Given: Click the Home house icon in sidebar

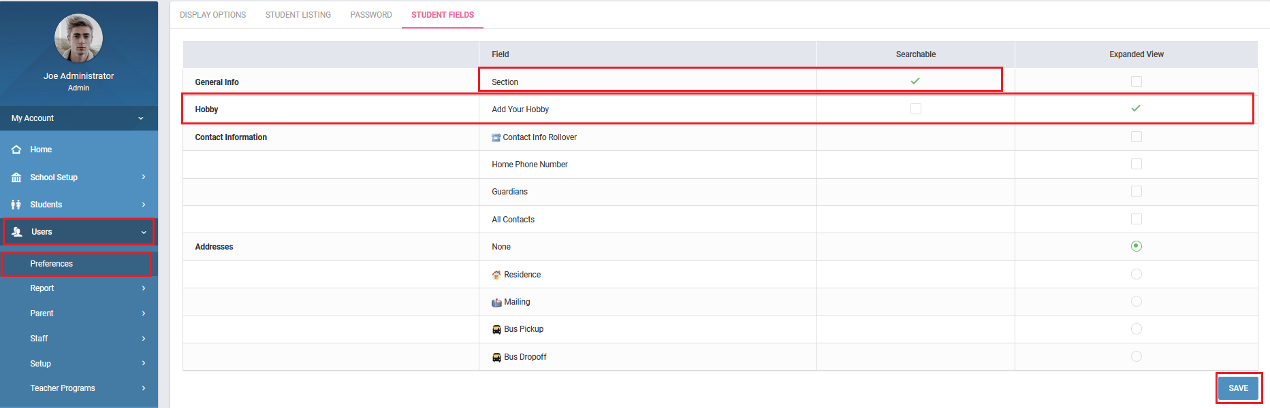Looking at the screenshot, I should (16, 150).
